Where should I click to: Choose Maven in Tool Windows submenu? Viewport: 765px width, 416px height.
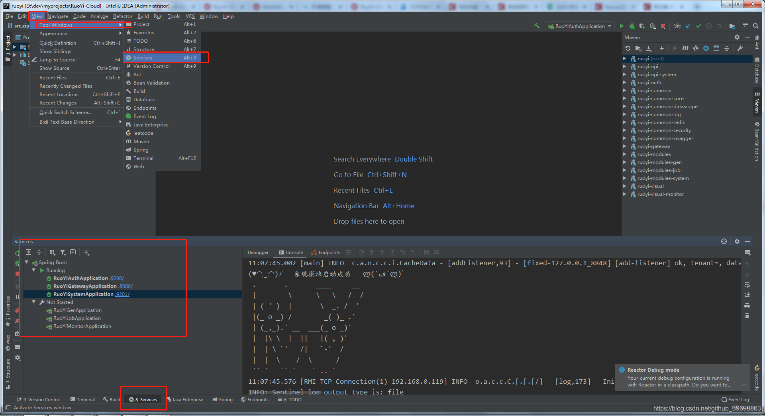pos(162,141)
